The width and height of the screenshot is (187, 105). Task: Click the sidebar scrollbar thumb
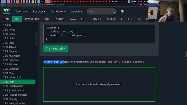[x=36, y=39]
